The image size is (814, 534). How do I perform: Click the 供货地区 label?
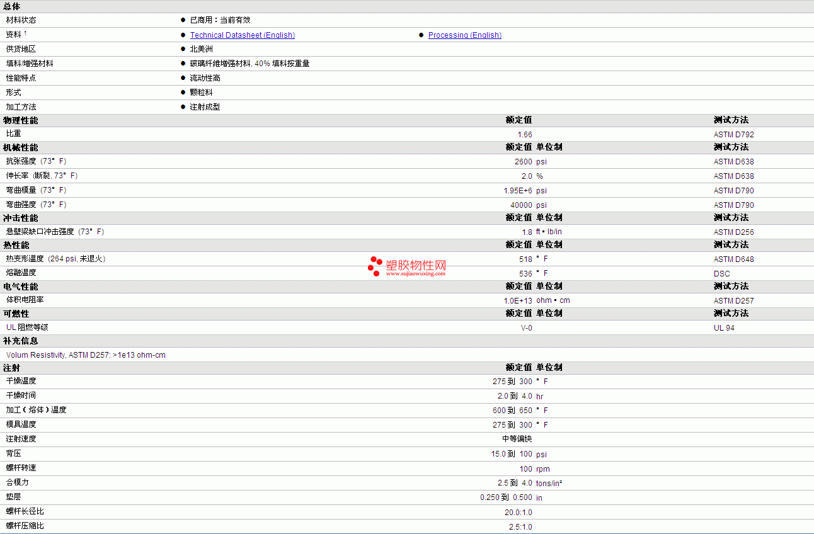pyautogui.click(x=21, y=49)
